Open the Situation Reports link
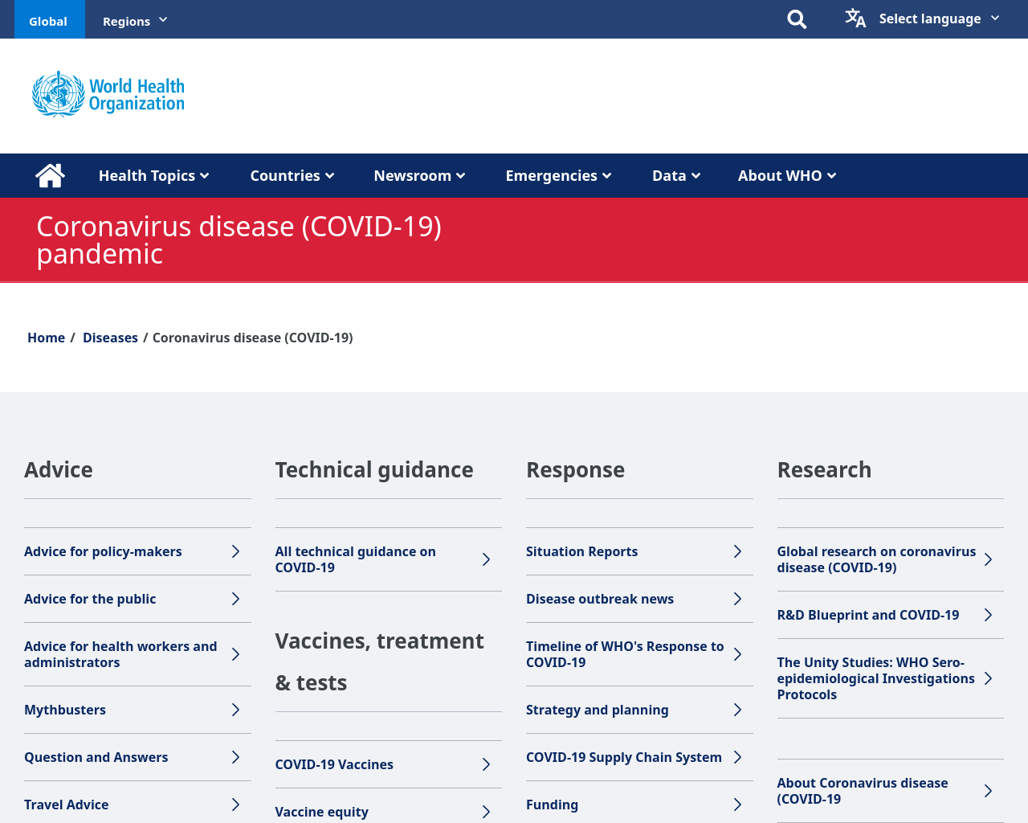 [x=581, y=551]
